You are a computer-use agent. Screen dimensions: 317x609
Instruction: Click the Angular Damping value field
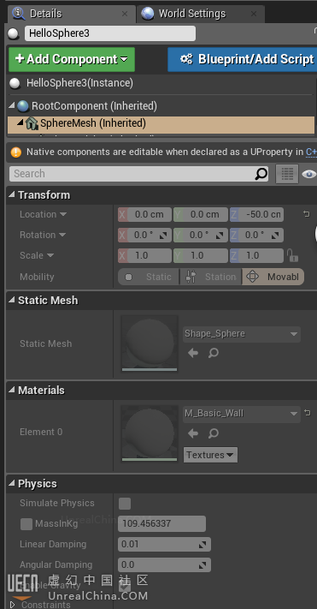(164, 565)
